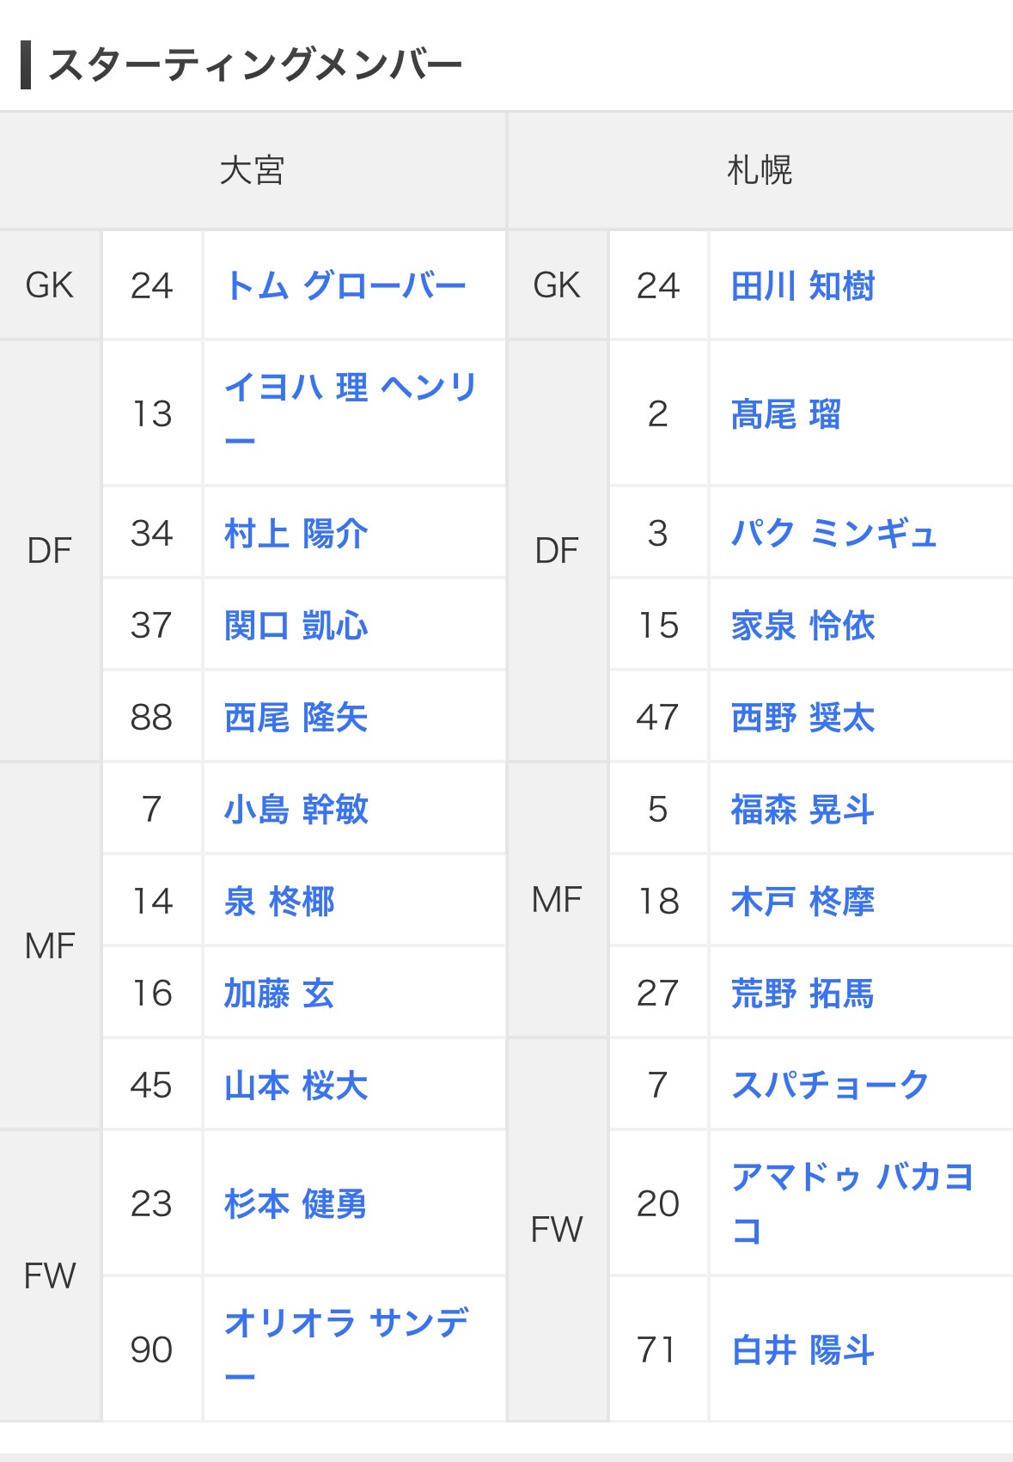Select オリオラ サンデー player link
The height and width of the screenshot is (1462, 1013).
point(345,1324)
